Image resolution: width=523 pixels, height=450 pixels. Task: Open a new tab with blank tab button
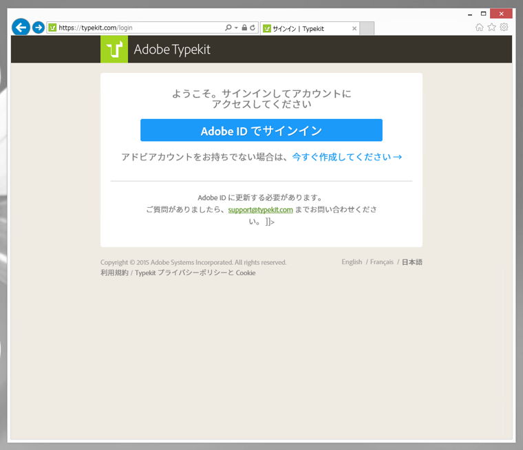pyautogui.click(x=367, y=28)
